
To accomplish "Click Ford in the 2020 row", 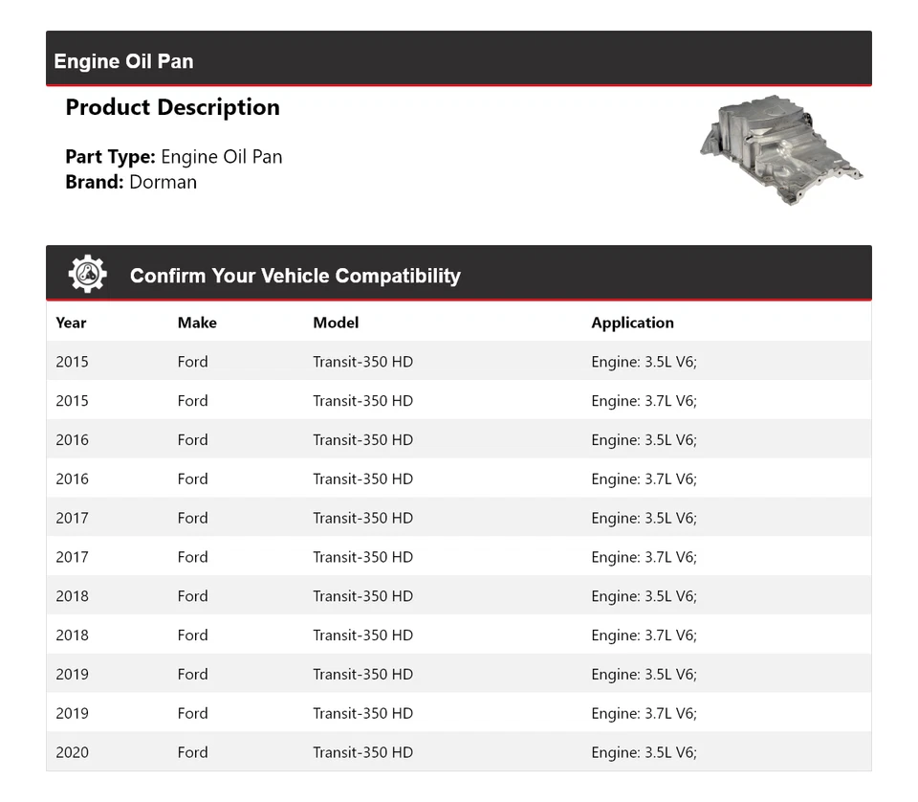I will click(x=192, y=752).
